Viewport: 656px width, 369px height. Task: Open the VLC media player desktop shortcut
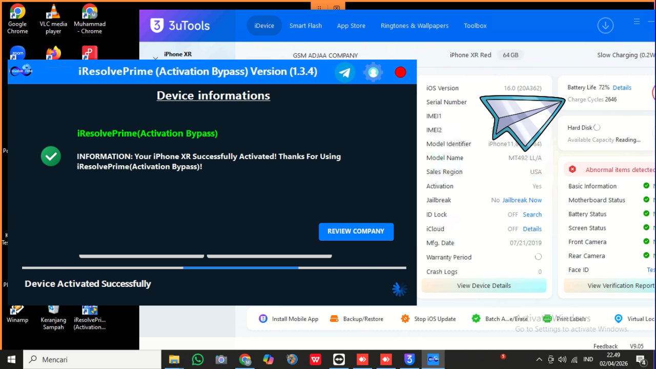pos(53,19)
